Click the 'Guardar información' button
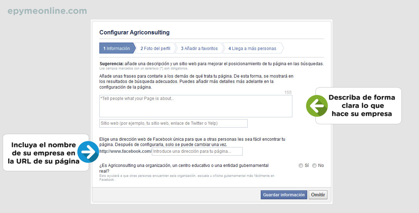The width and height of the screenshot is (419, 213). point(284,195)
